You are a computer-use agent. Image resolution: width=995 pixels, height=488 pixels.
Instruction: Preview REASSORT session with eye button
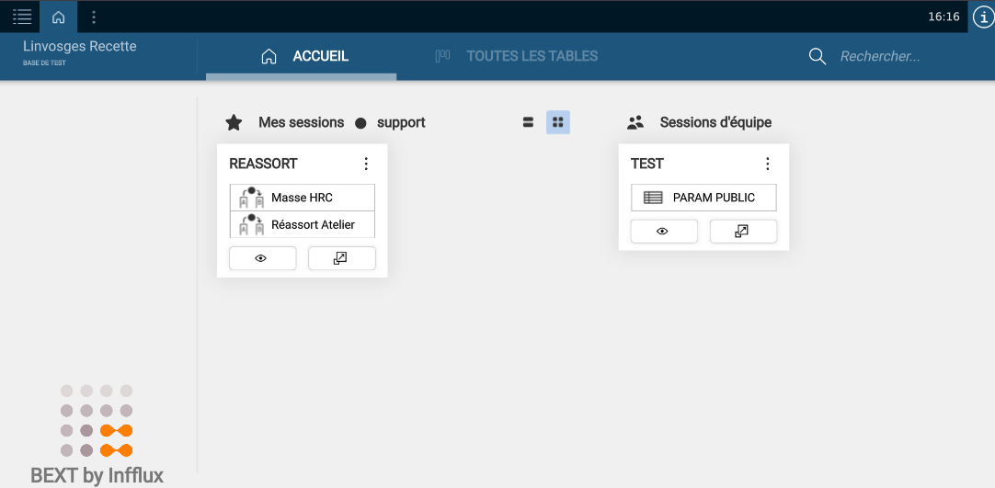click(x=262, y=258)
